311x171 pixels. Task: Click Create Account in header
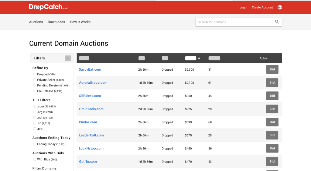262,8
